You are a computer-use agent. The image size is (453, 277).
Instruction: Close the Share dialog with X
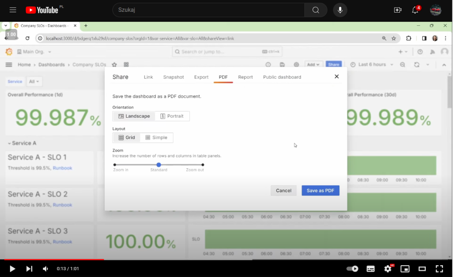[x=337, y=76]
